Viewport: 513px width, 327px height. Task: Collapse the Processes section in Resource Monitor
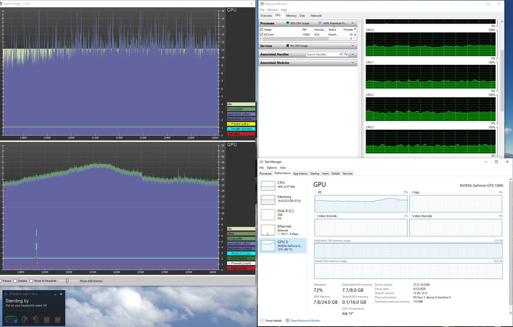(352, 23)
